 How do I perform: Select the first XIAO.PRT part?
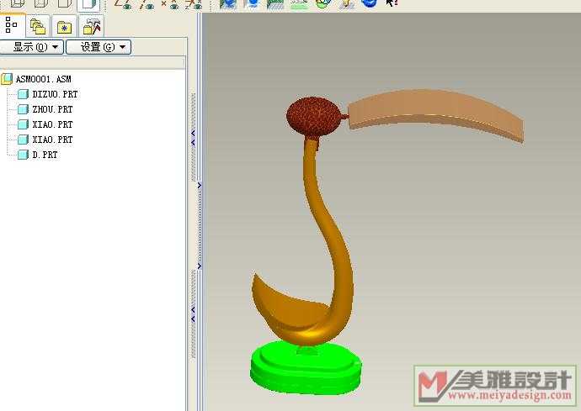pos(51,124)
